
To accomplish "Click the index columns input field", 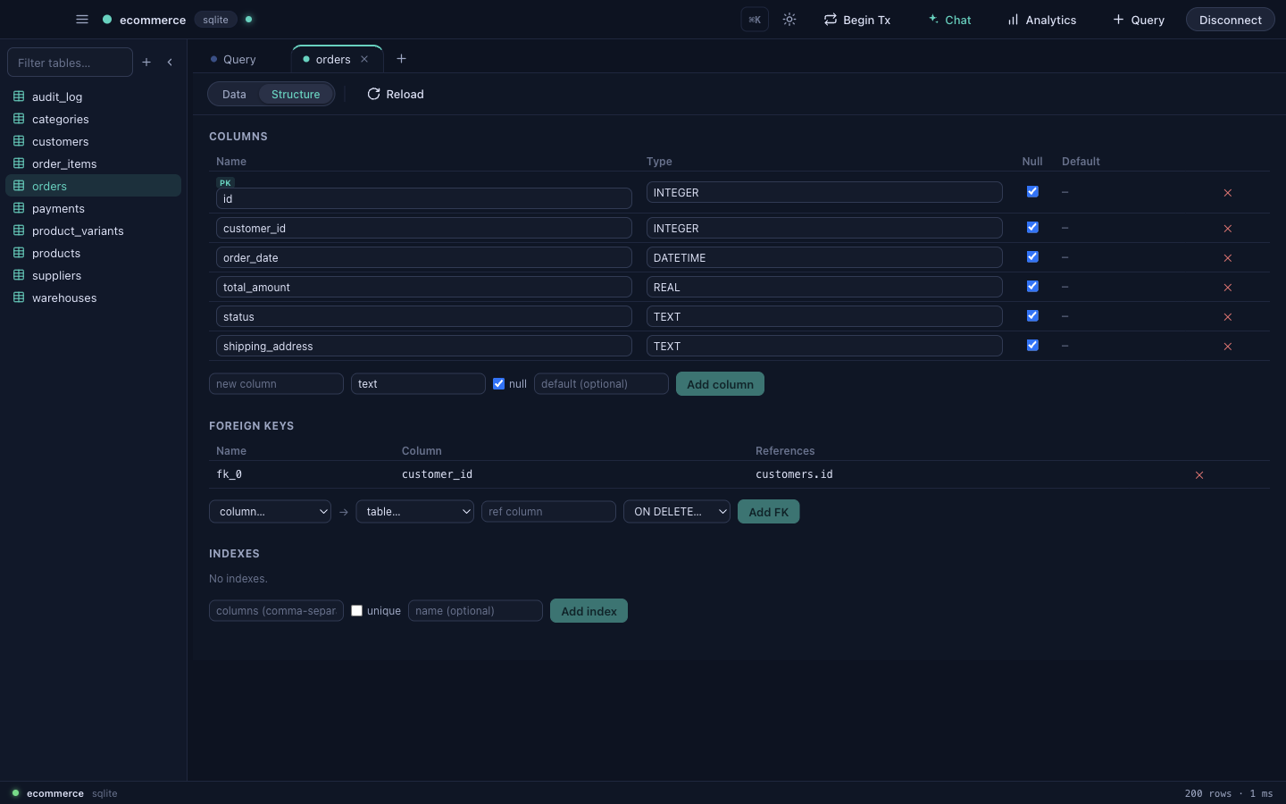I will (276, 611).
